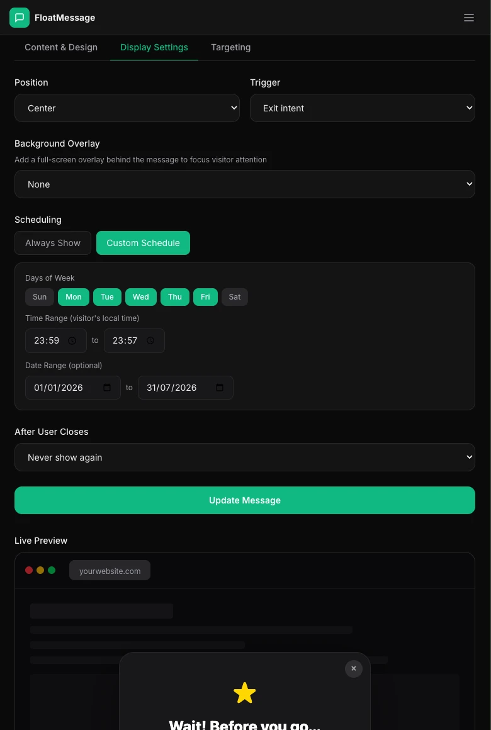Open the Targeting tab
491x730 pixels.
tap(230, 47)
